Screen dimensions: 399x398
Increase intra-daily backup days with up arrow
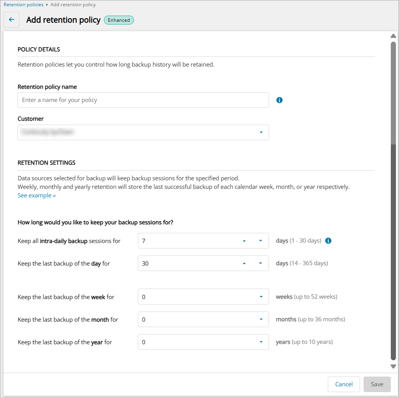tap(244, 241)
